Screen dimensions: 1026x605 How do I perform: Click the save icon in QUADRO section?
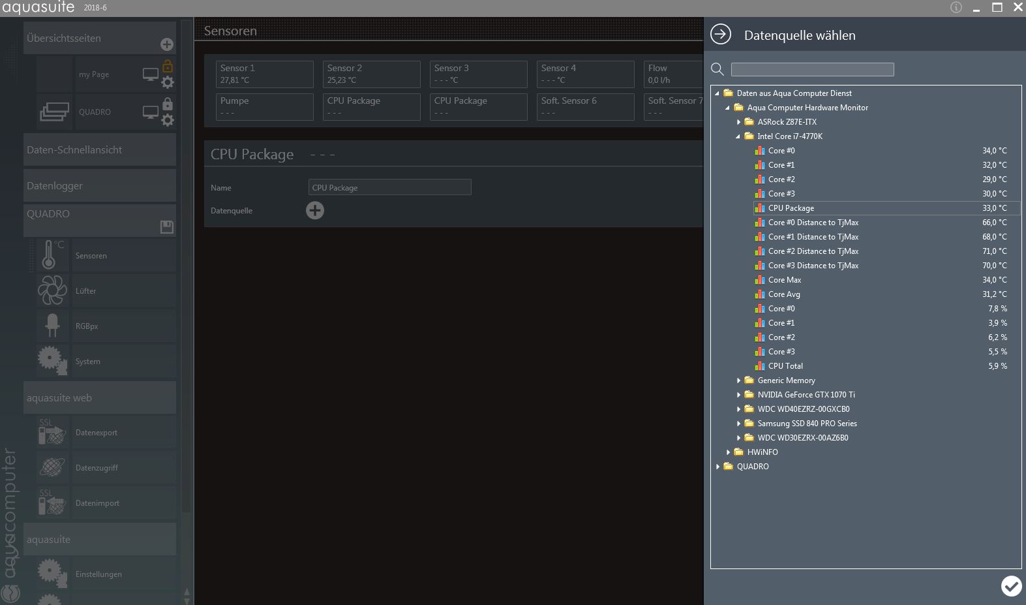click(167, 226)
